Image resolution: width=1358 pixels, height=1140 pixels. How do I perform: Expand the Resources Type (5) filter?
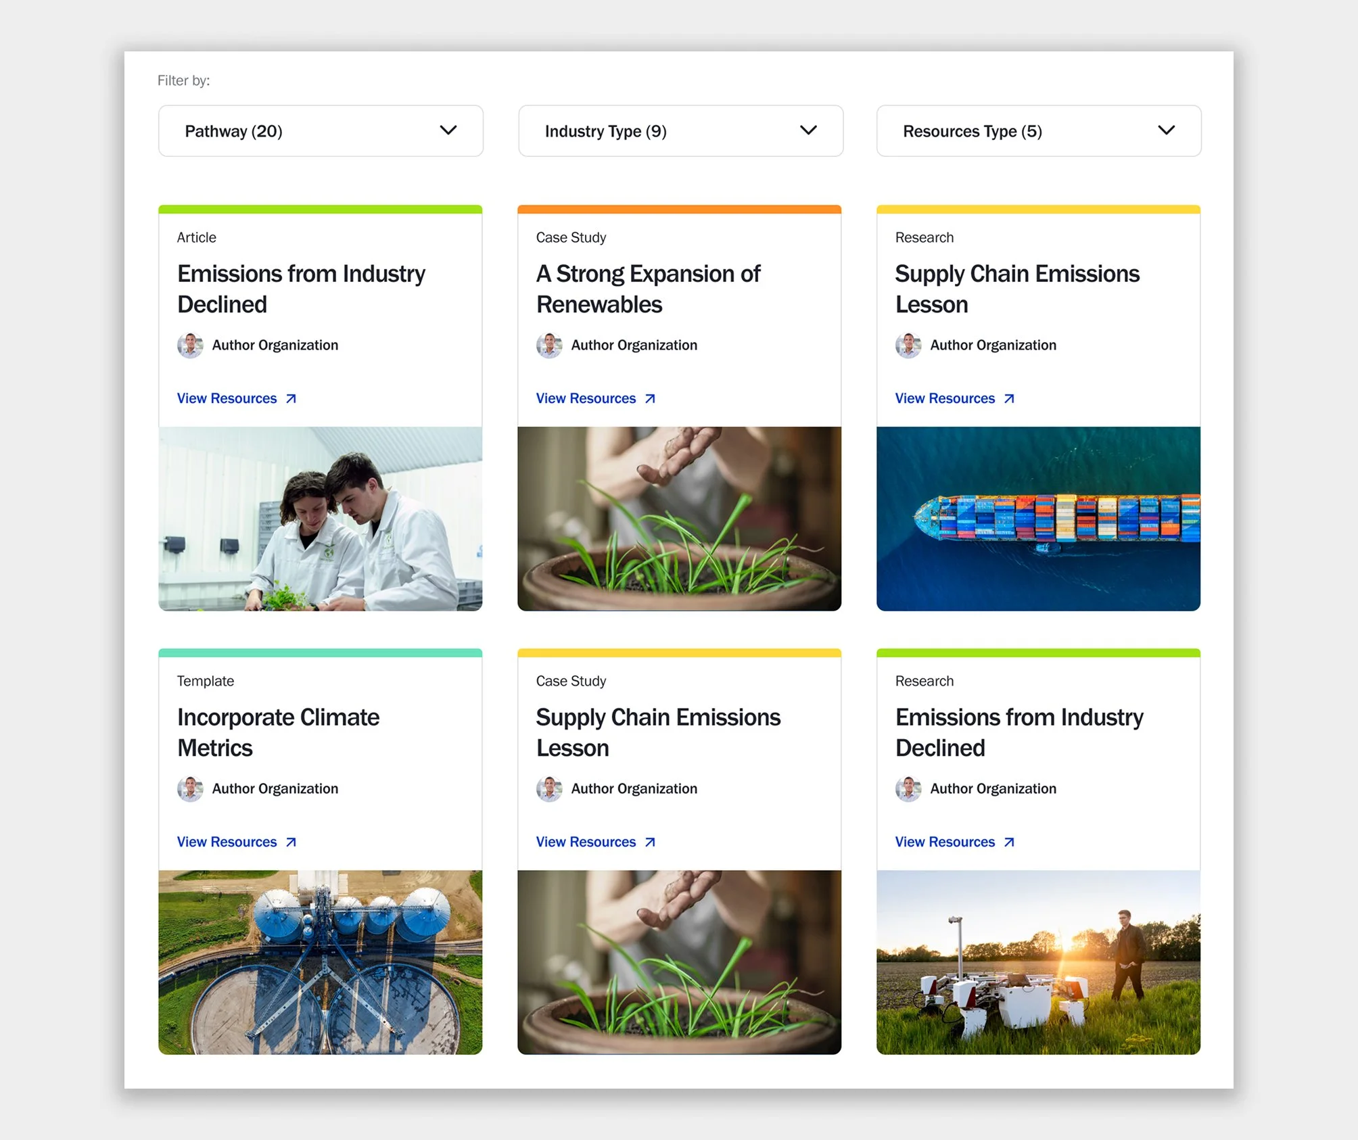(1038, 130)
